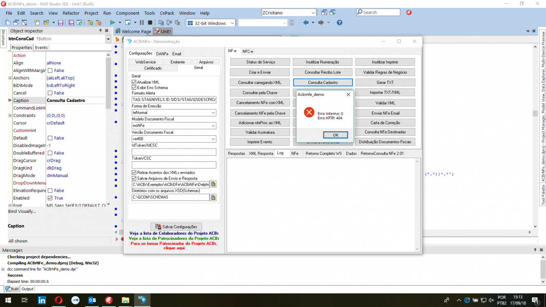Toggle the Atualizar XML checkbox
The height and width of the screenshot is (307, 546).
coord(134,82)
